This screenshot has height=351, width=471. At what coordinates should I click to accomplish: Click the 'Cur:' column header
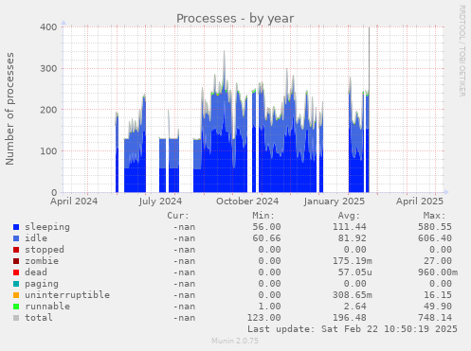(178, 216)
